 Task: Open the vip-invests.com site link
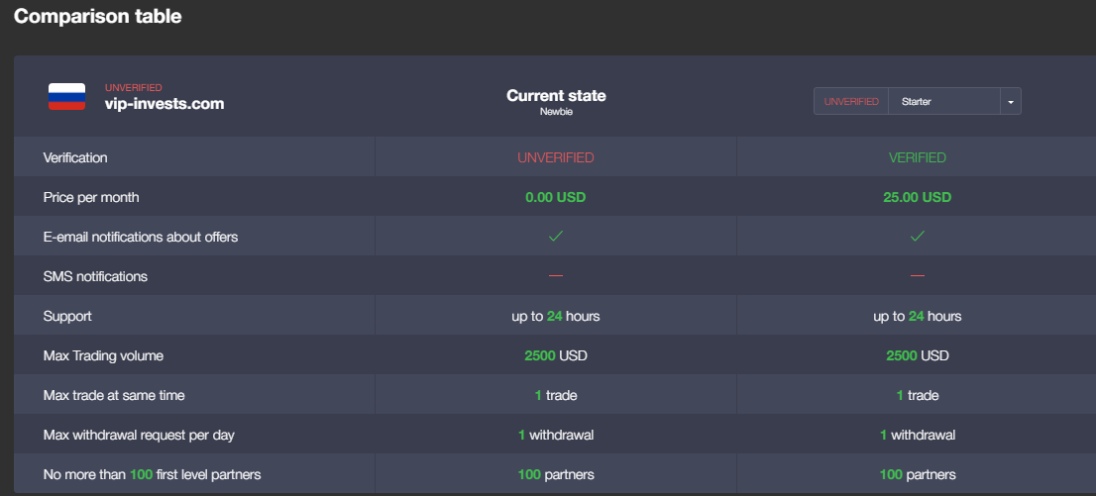coord(164,103)
